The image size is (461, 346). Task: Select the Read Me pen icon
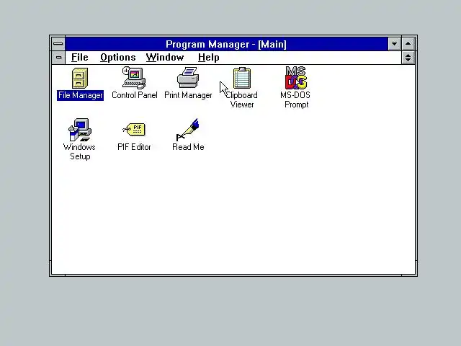click(188, 130)
